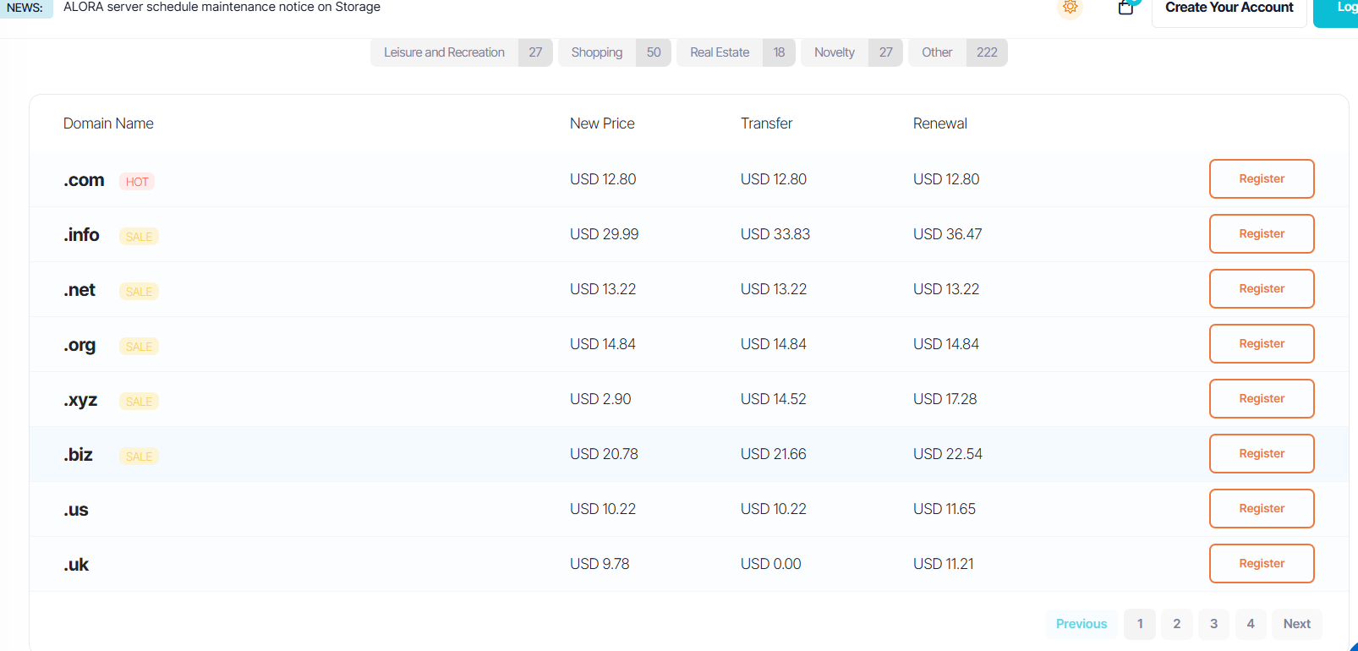1358x651 pixels.
Task: Click .biz transfer price USD 21.66
Action: 774,454
